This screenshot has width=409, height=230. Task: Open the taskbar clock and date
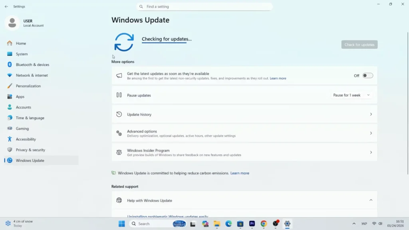point(395,224)
